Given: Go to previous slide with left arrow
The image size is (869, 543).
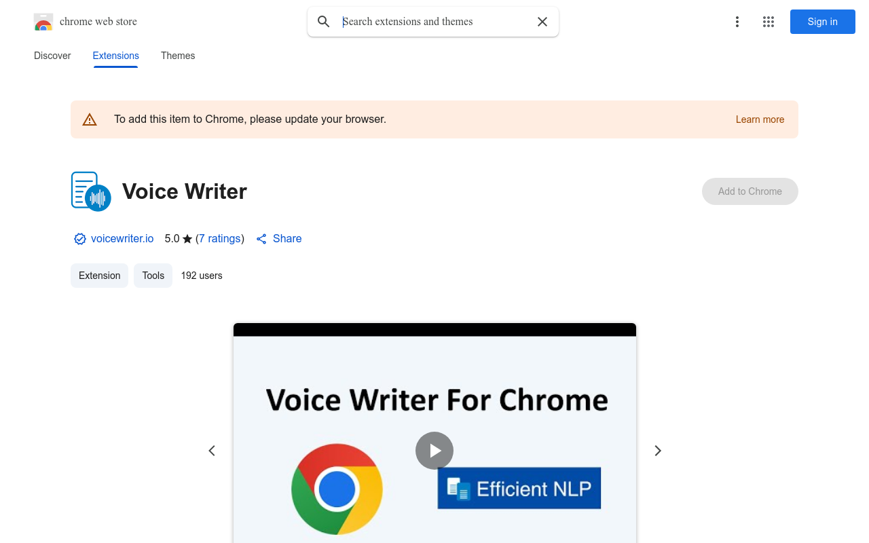Looking at the screenshot, I should click(212, 451).
